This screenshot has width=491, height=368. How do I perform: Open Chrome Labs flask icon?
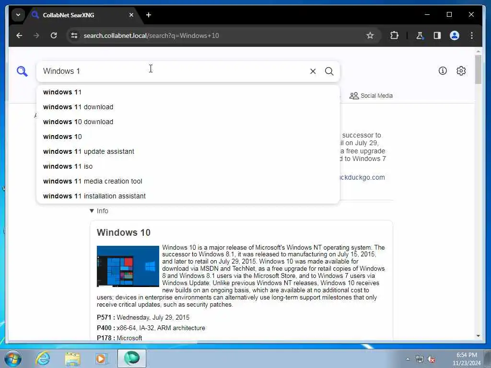pyautogui.click(x=420, y=35)
